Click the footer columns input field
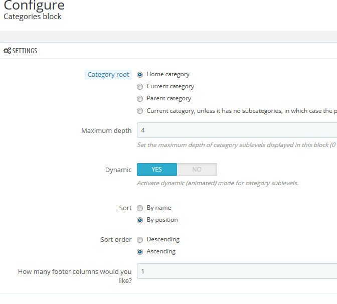 click(x=237, y=271)
